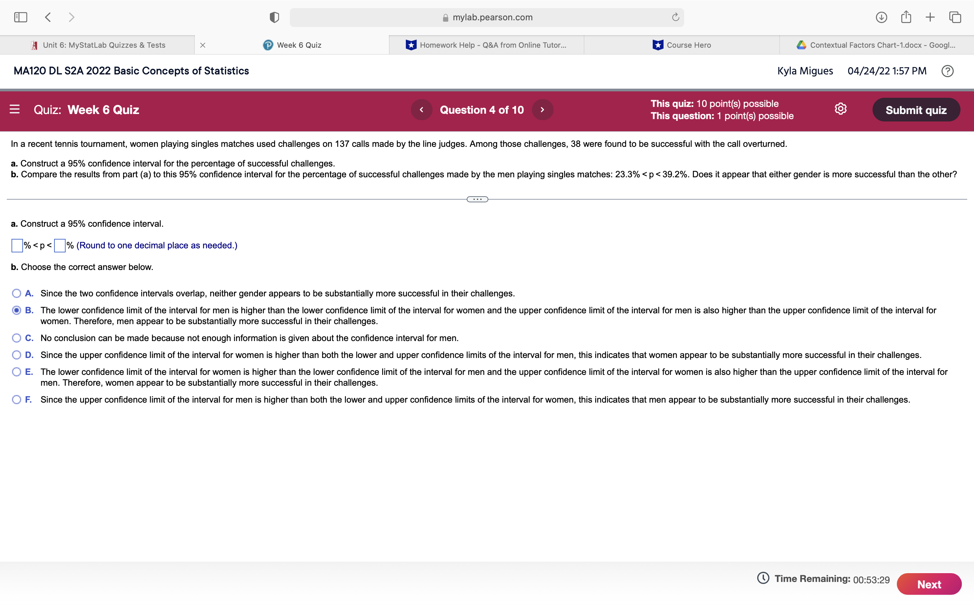
Task: Select answer choice F about men's upper limit
Action: point(17,399)
